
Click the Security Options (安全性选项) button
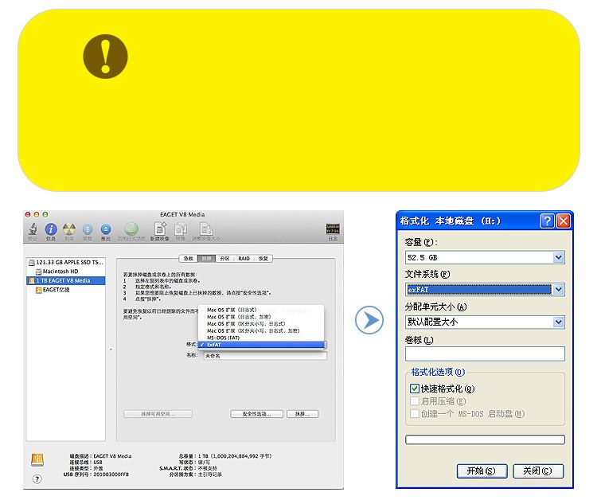(256, 414)
